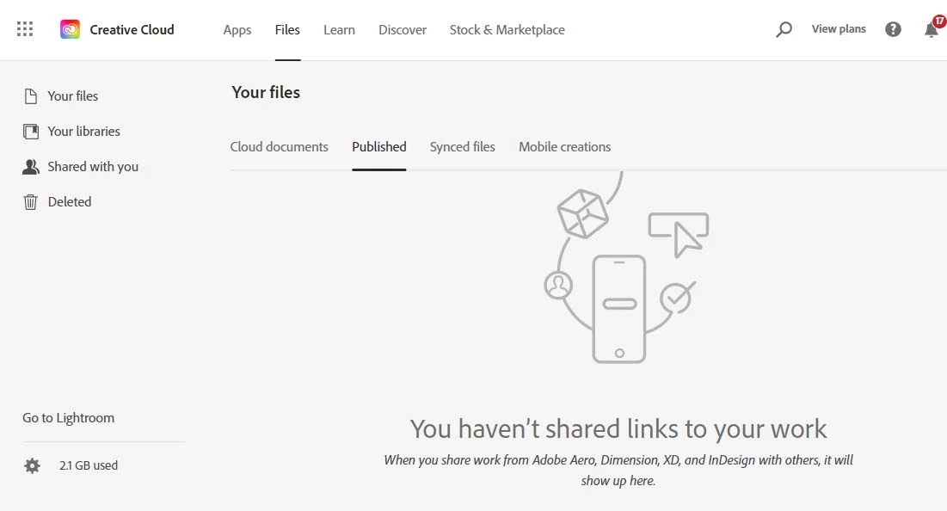This screenshot has height=511, width=947.
Task: Open storage settings gear icon
Action: [32, 465]
